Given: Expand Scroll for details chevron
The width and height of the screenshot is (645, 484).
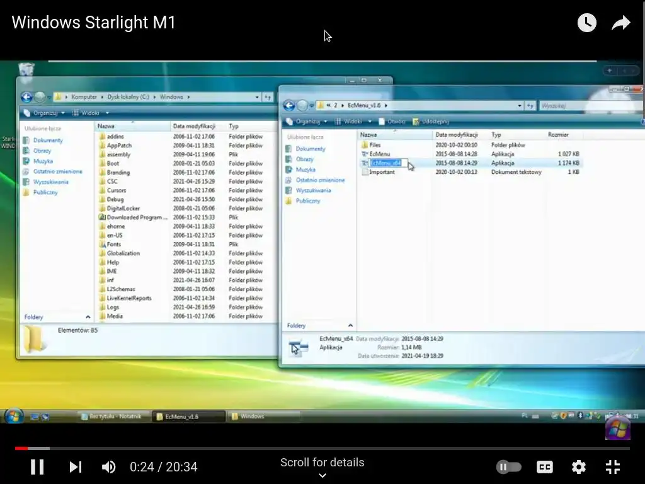Looking at the screenshot, I should click(322, 475).
